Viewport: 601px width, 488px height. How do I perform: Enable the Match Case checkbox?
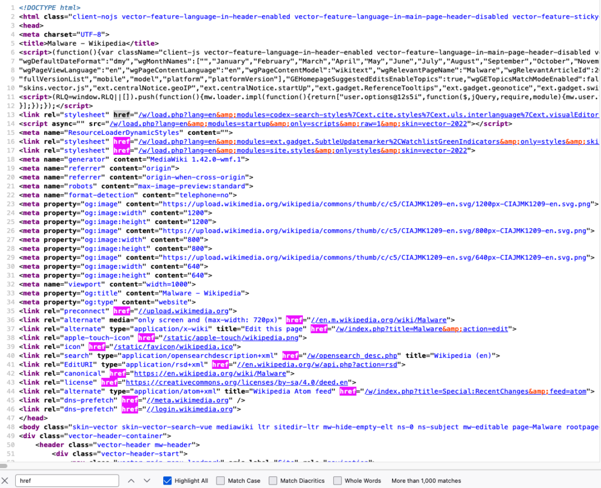point(220,480)
